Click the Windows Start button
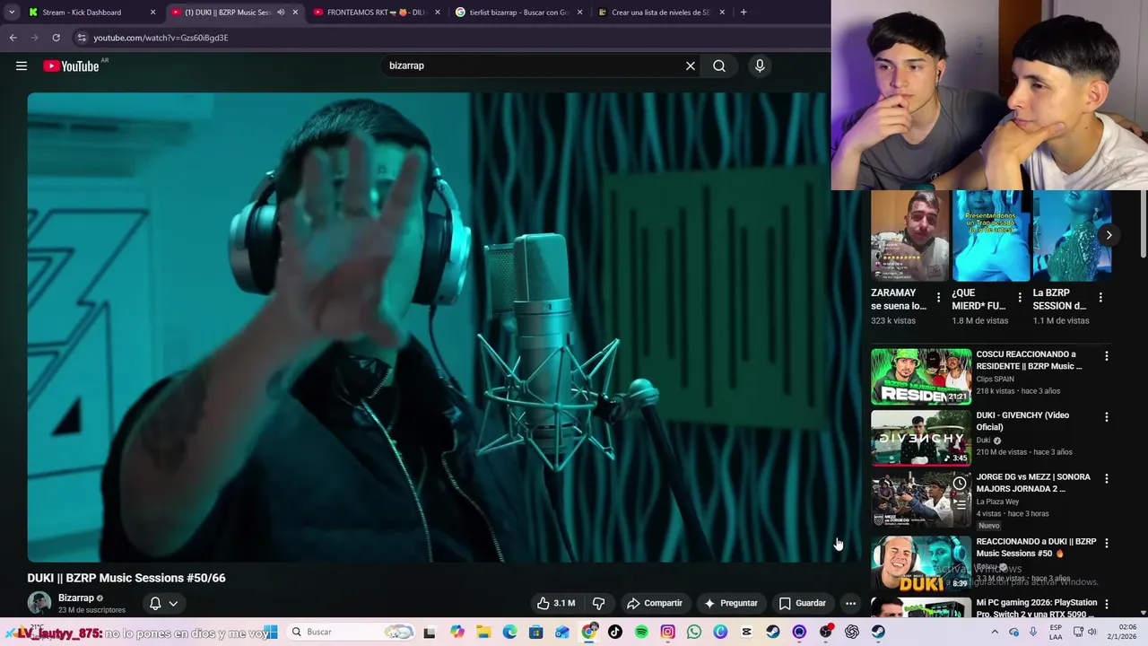Image resolution: width=1148 pixels, height=646 pixels. coord(271,632)
